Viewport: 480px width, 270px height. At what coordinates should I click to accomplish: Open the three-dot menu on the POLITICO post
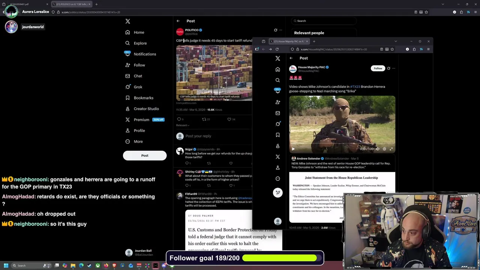pyautogui.click(x=280, y=30)
